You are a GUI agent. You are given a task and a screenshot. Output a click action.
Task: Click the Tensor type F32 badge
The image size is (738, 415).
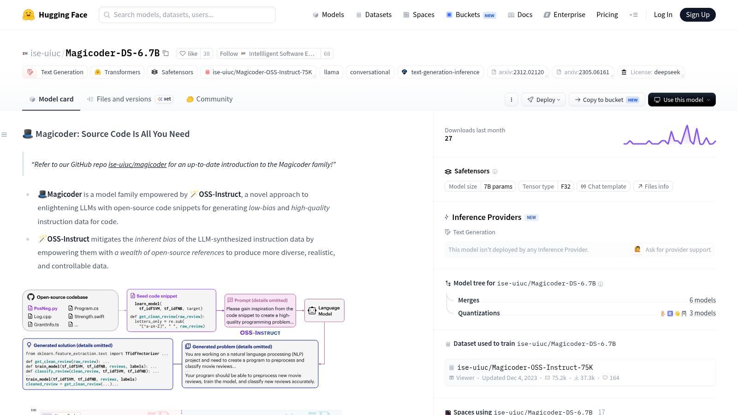click(x=546, y=186)
